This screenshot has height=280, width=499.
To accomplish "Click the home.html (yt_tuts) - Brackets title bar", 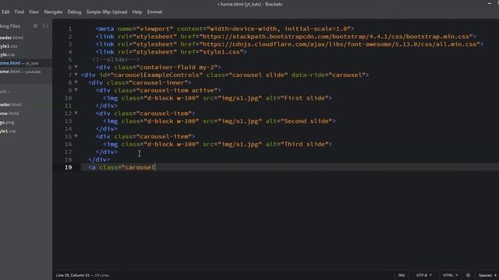I will tap(249, 4).
